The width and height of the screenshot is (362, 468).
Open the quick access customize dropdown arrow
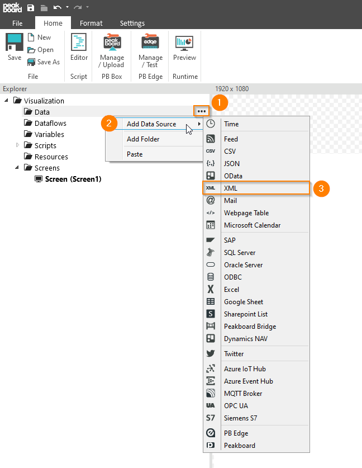click(x=87, y=7)
